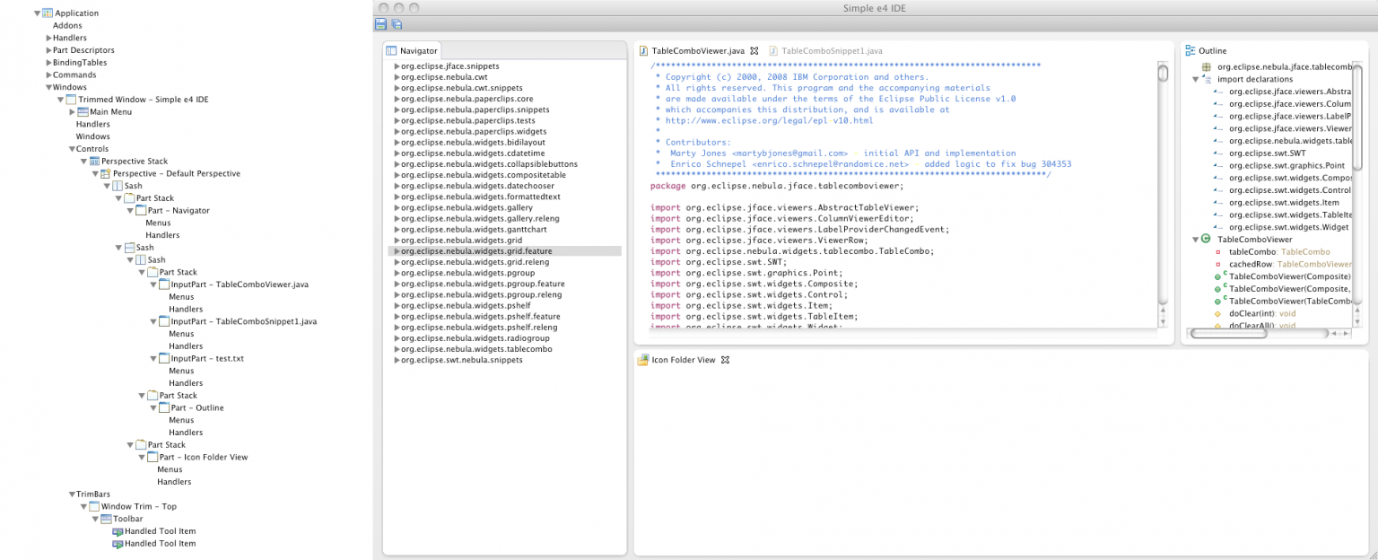
Task: Collapse the import declarations node in Outline
Action: [1196, 79]
